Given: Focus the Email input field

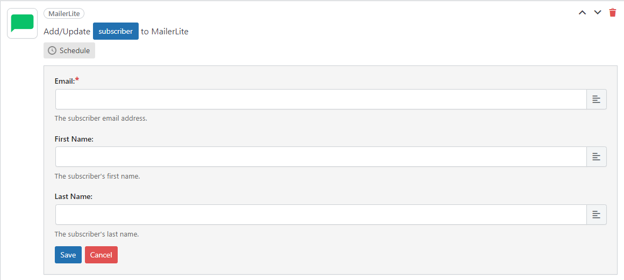Looking at the screenshot, I should (320, 99).
